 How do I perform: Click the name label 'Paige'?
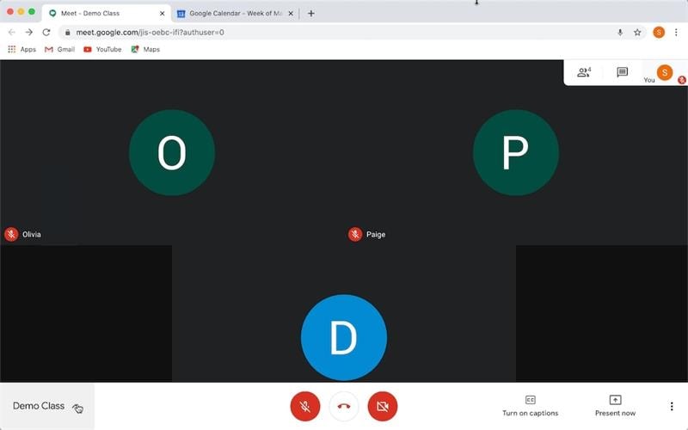pos(376,234)
